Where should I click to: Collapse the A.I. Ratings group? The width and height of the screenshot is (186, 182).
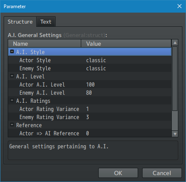point(12,100)
